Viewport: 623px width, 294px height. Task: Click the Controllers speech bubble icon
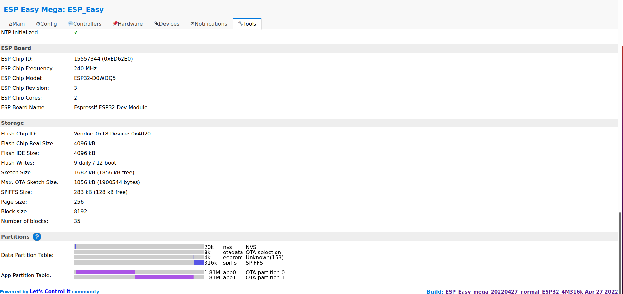coord(70,24)
